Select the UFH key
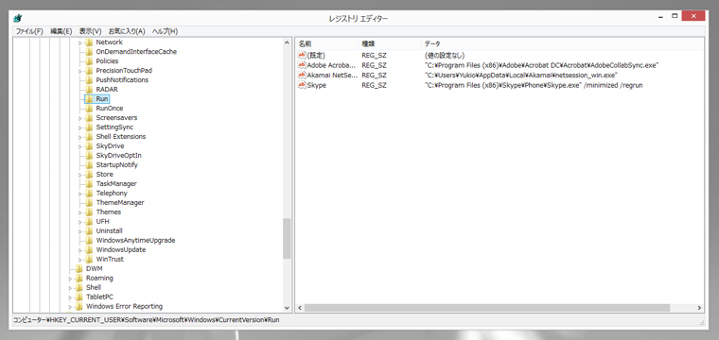Screen dimensions: 719x340 103,222
